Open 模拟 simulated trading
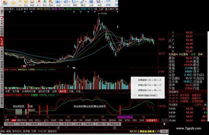Image resolution: width=209 pixels, height=135 pixels. [x=51, y=3]
